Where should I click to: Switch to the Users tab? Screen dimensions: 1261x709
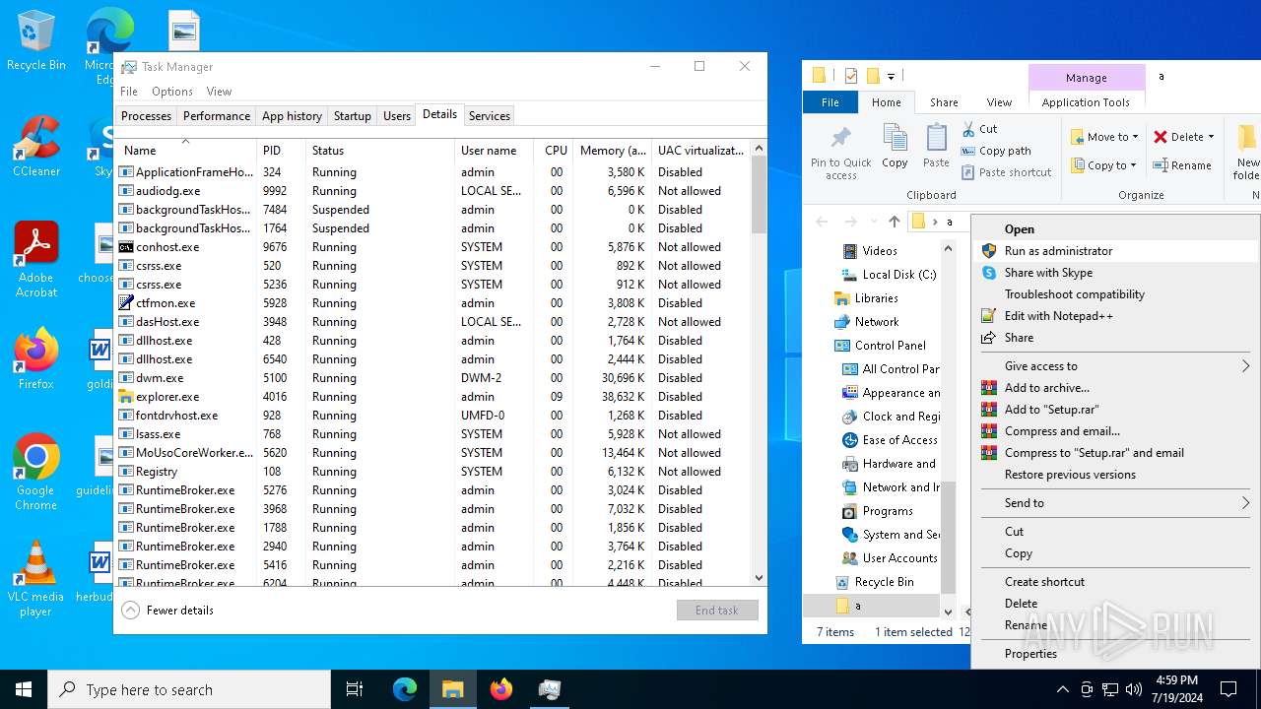[x=397, y=116]
